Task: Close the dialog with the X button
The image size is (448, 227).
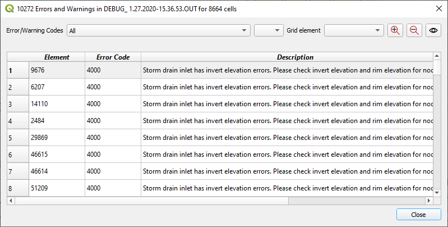Action: tap(438, 8)
